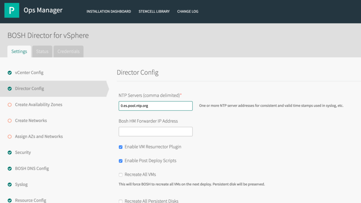Uncheck Enable Post Deploy Scripts

[x=121, y=160]
